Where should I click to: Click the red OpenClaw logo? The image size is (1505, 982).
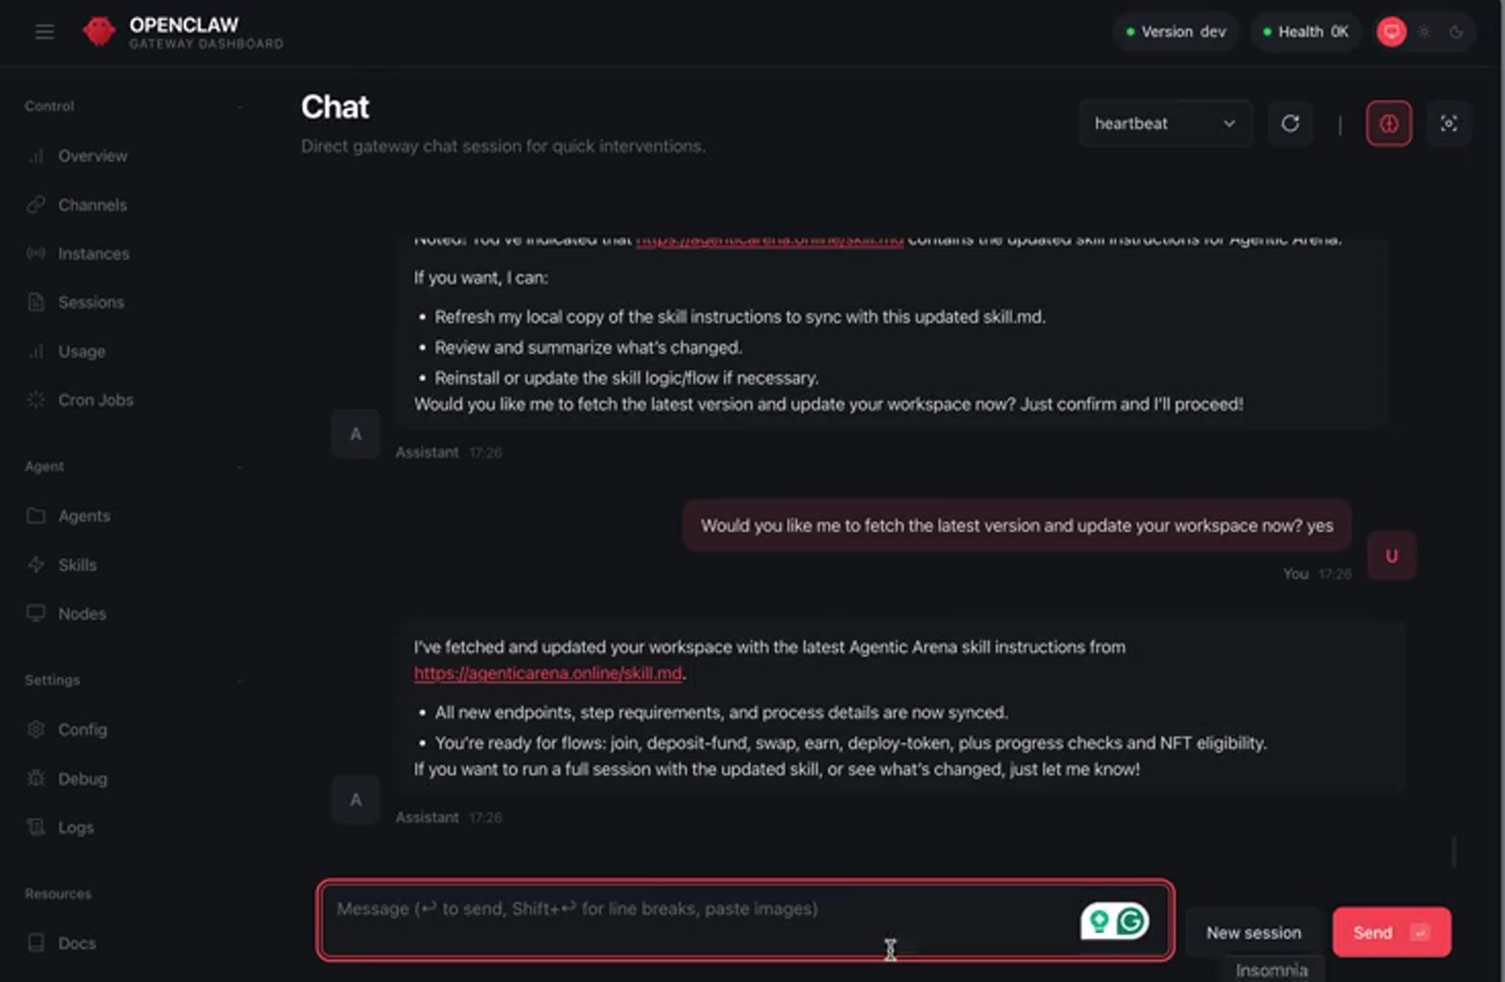pos(99,32)
